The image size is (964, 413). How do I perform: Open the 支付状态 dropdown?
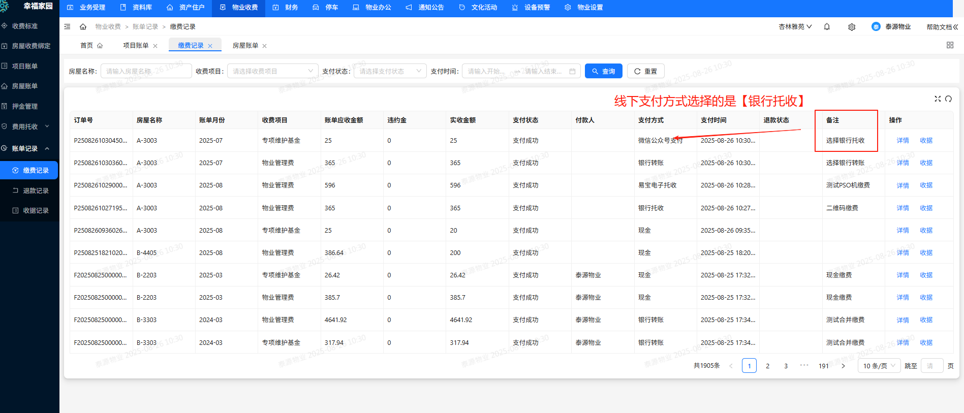pos(390,71)
